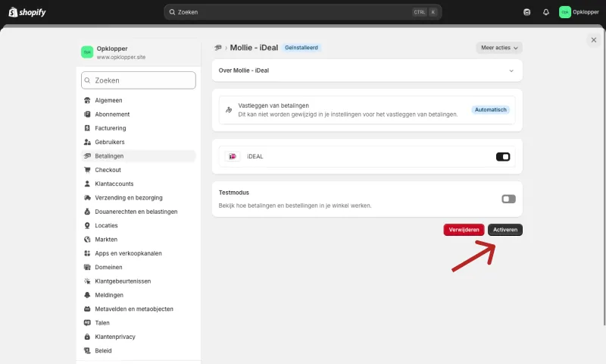Click the Klantgebeurtenissen icon
The image size is (606, 364).
87,281
